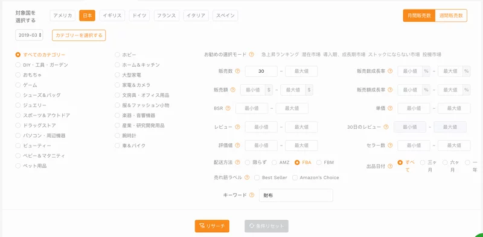Click the 評価値 最大値 input field
483x237 pixels.
coord(301,146)
